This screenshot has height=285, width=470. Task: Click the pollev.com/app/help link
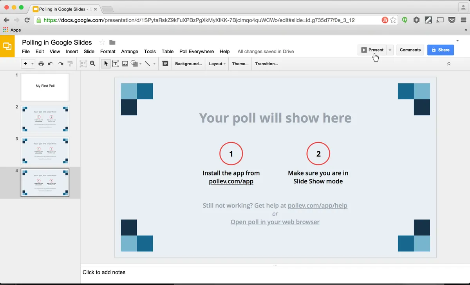point(318,205)
